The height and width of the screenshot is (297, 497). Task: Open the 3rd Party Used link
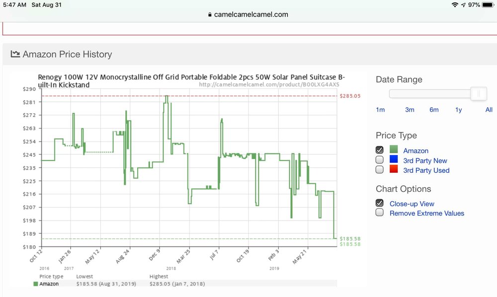pyautogui.click(x=426, y=170)
